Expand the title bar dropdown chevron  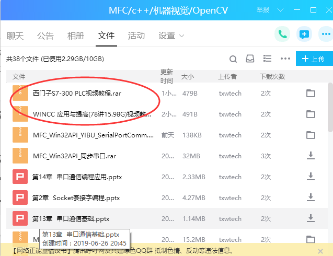click(x=280, y=10)
